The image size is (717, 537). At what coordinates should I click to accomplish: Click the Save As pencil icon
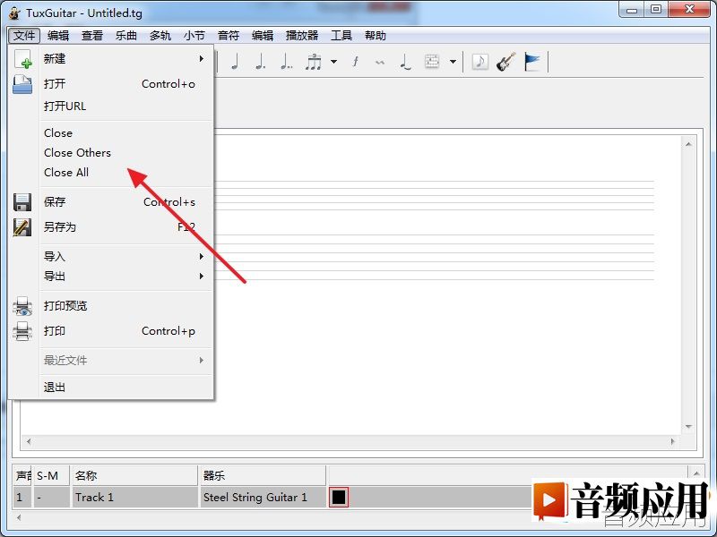(22, 227)
